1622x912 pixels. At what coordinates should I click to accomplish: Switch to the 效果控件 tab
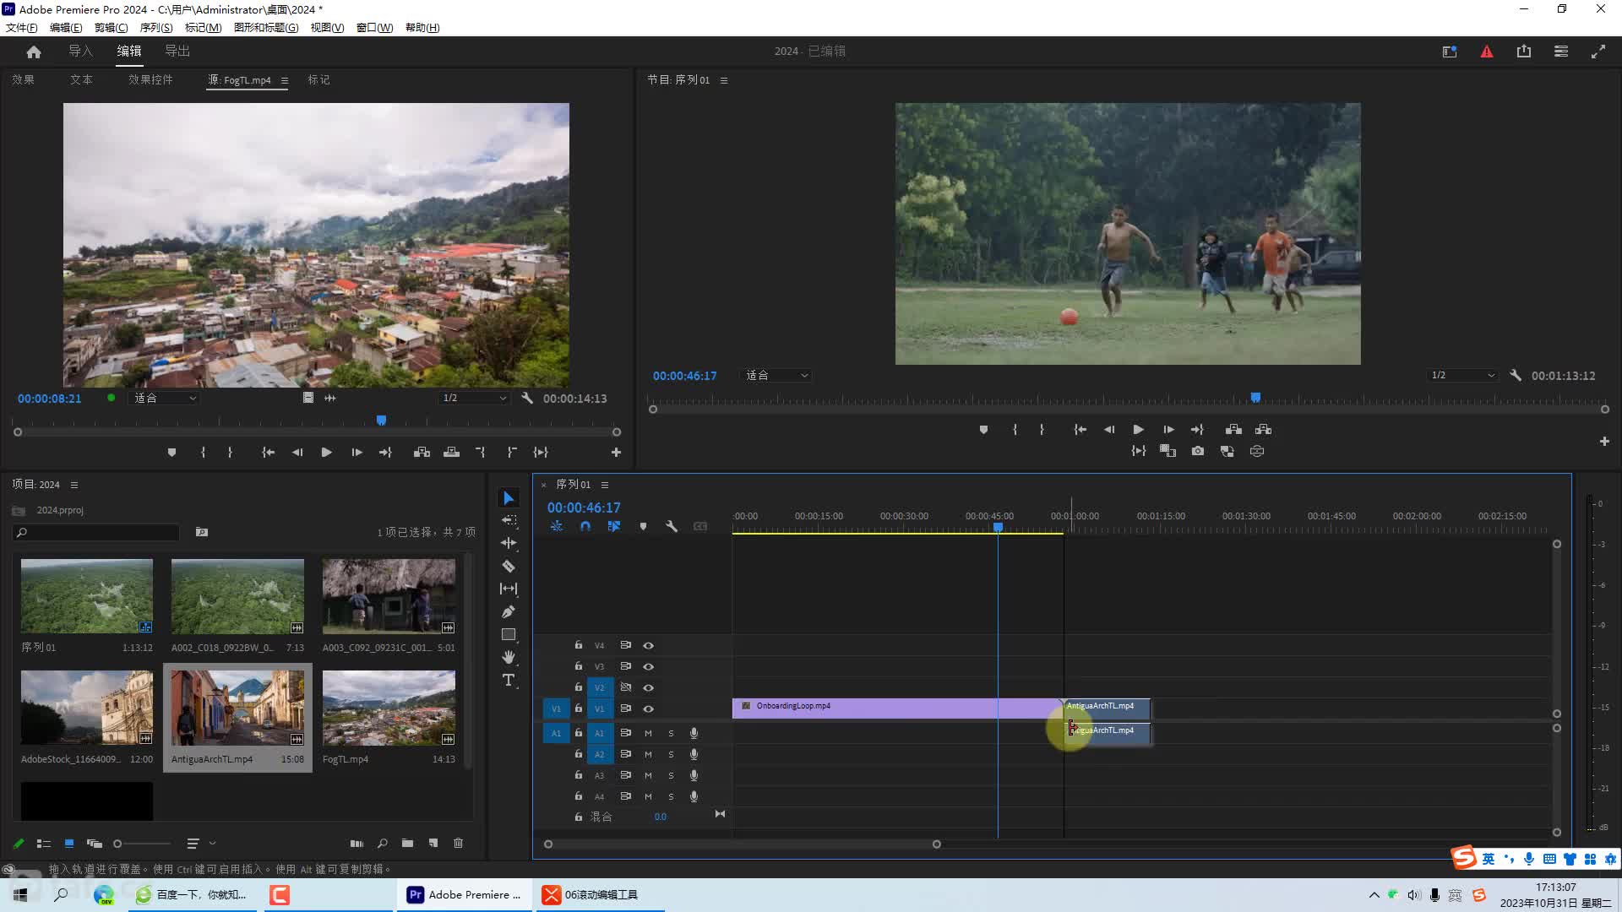[x=150, y=79]
